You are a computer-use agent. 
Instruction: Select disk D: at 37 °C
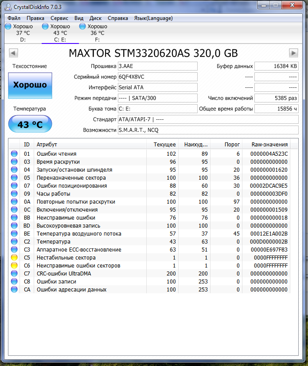coord(23,33)
